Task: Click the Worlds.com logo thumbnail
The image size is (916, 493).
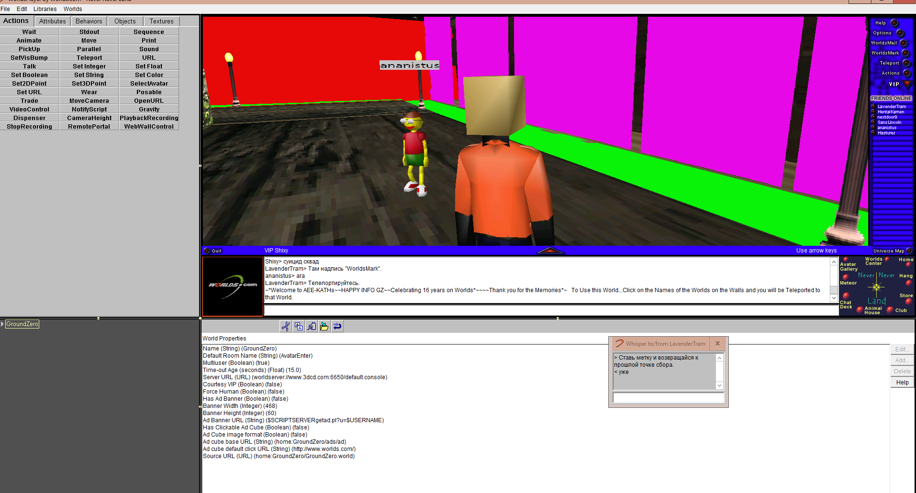Action: [x=233, y=286]
